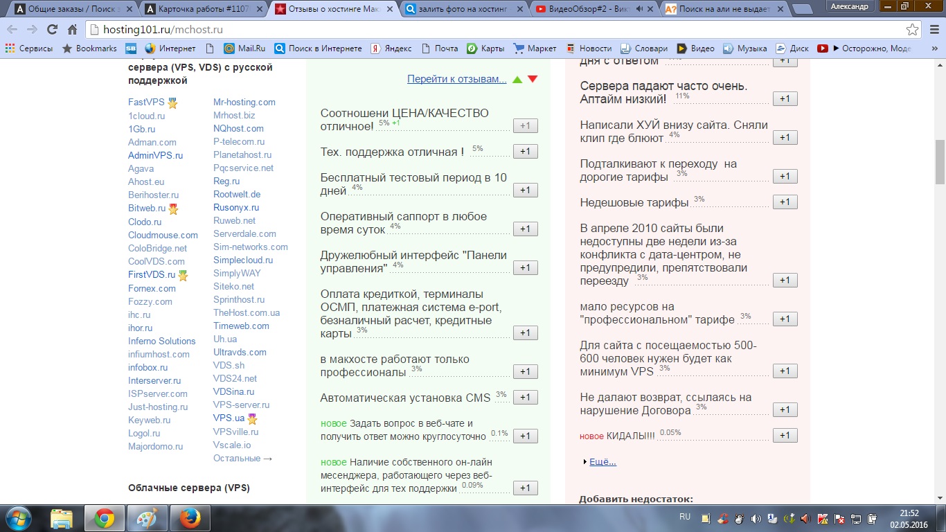Viewport: 946px width, 532px height.
Task: Open the AdminVPS.ru hosting link
Action: click(x=156, y=155)
